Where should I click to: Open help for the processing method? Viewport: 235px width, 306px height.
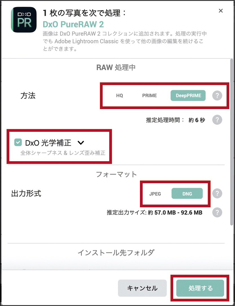click(x=217, y=96)
